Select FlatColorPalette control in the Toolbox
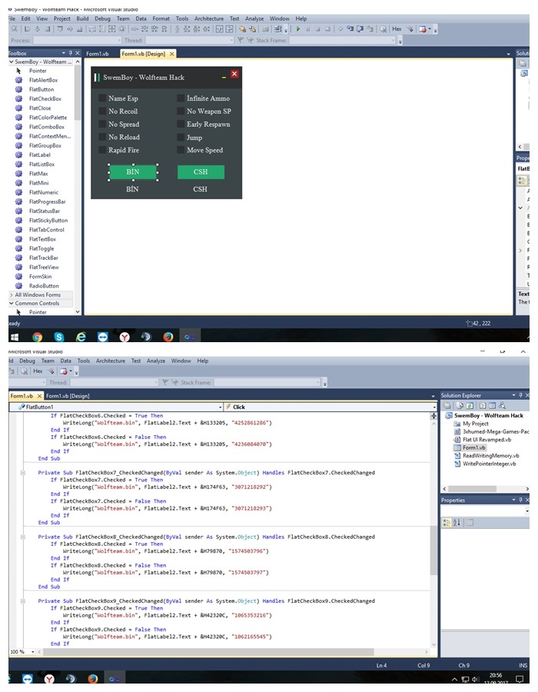The width and height of the screenshot is (538, 692). 48,118
